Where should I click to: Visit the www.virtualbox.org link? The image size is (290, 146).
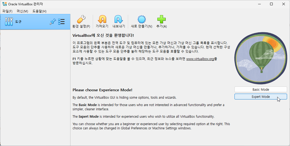pos(200,59)
